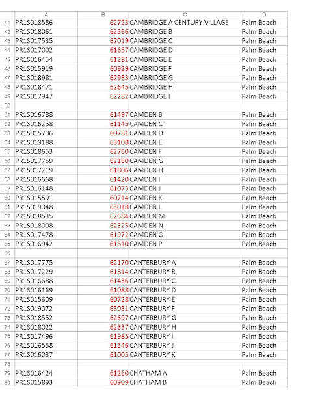Select empty row 50 header
Image resolution: width=322 pixels, height=416 pixels.
click(x=7, y=105)
